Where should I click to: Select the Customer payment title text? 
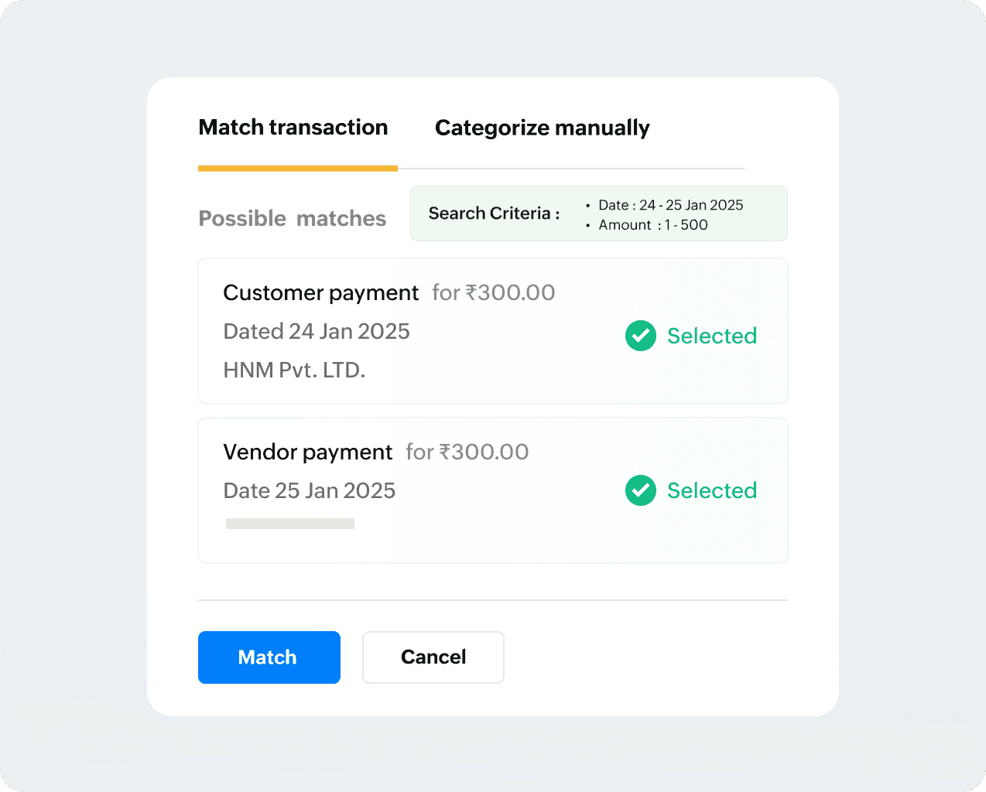pos(320,293)
